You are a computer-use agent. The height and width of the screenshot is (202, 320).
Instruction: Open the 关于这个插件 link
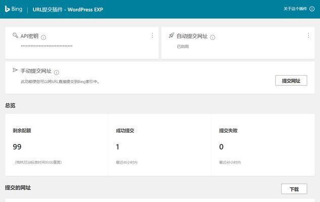[295, 9]
